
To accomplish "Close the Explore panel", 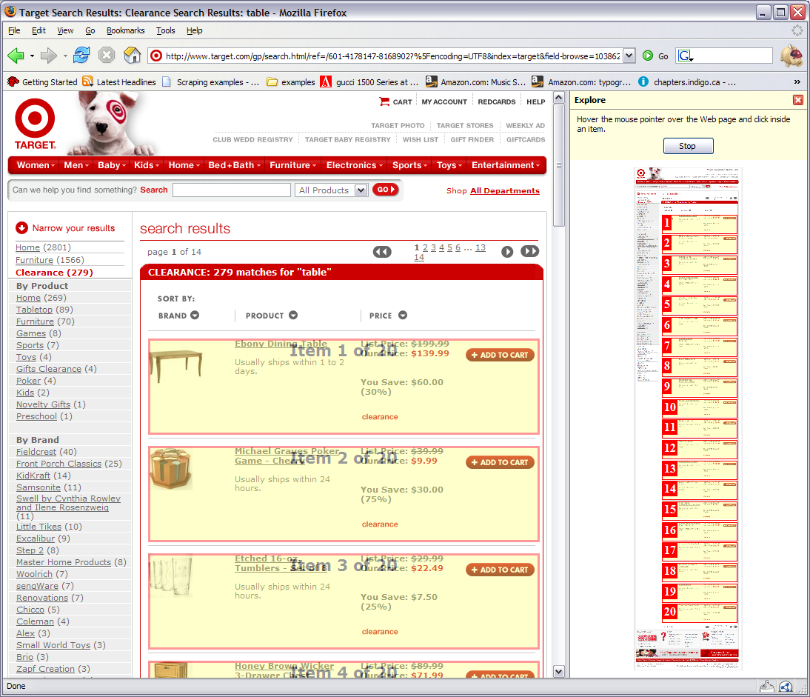I will point(797,100).
